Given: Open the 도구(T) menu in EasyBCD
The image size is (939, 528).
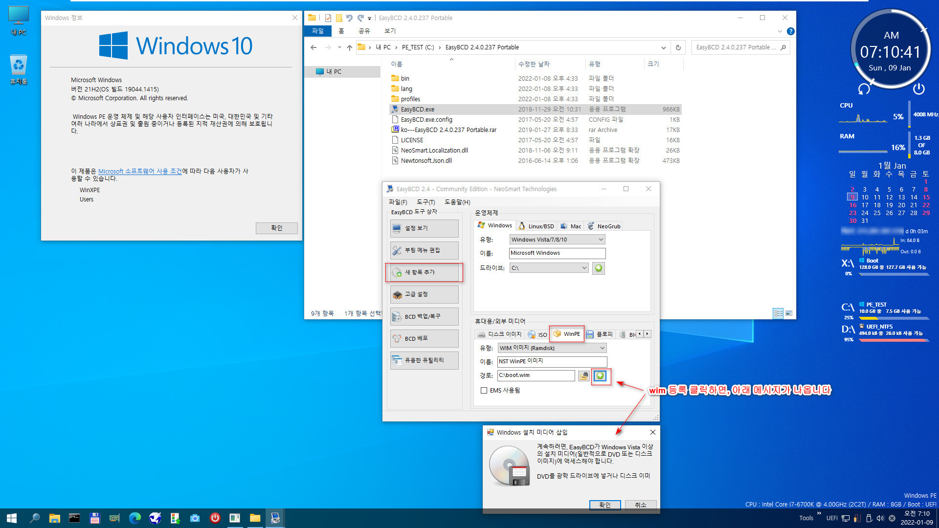Looking at the screenshot, I should 425,202.
